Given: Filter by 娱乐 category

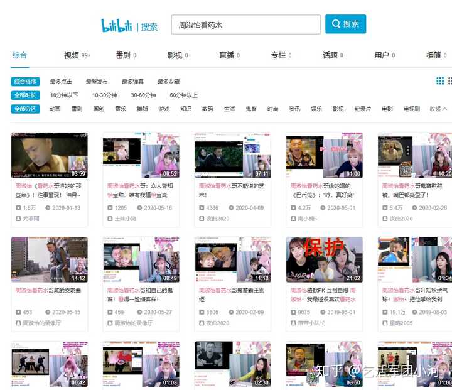Looking at the screenshot, I should tap(316, 109).
